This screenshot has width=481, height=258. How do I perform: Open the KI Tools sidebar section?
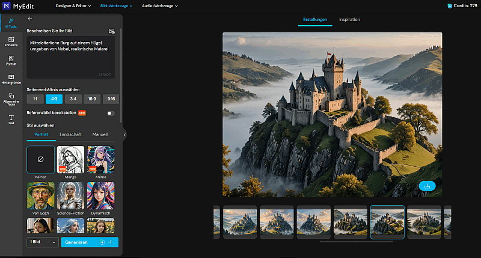click(11, 23)
